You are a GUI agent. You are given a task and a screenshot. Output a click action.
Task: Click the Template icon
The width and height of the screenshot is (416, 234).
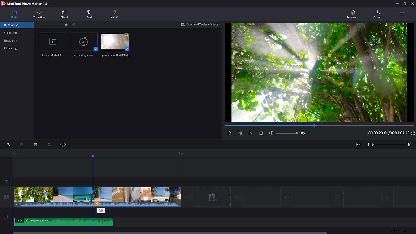click(352, 14)
